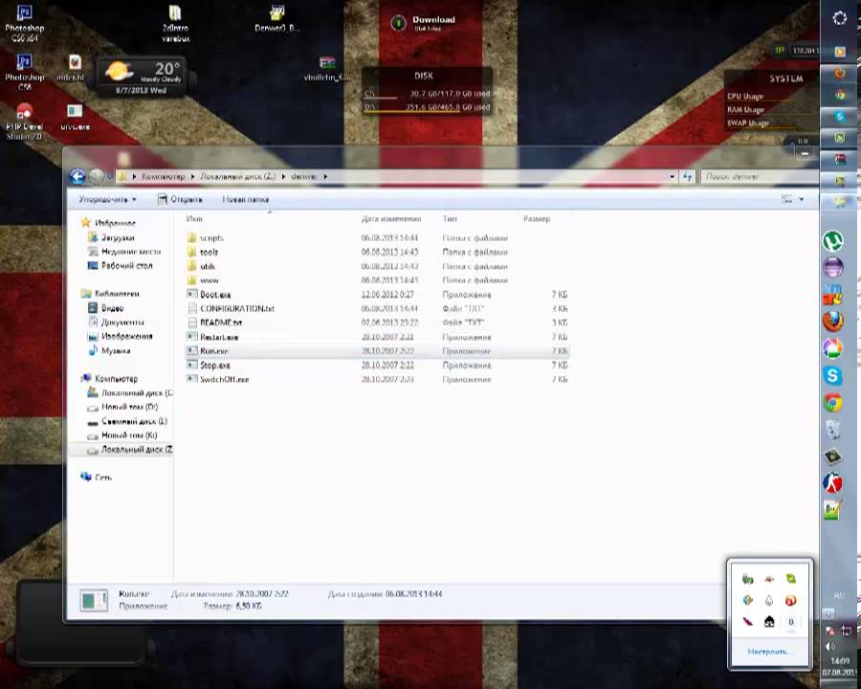The height and width of the screenshot is (689, 861).
Task: Go back with the Explorer back arrow
Action: click(77, 176)
